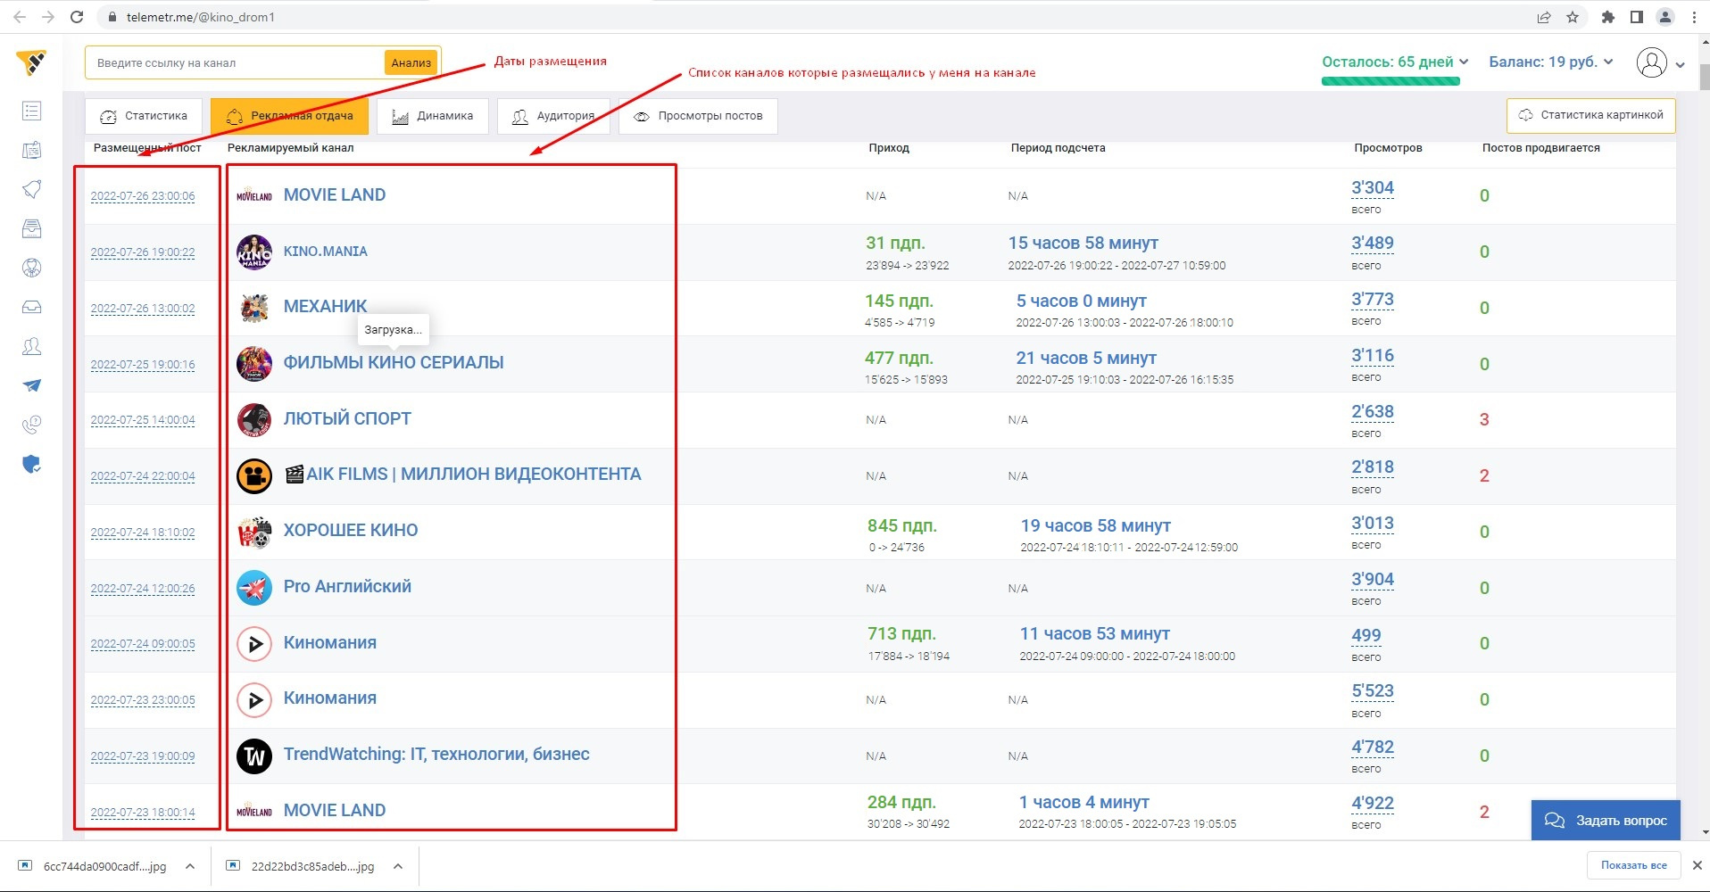Open the ЛЮТЫЙ СПОРТ channel link
Image resolution: width=1710 pixels, height=892 pixels.
click(347, 418)
